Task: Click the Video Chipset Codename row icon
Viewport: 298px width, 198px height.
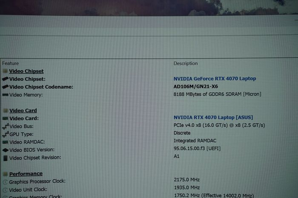Action: 5,87
